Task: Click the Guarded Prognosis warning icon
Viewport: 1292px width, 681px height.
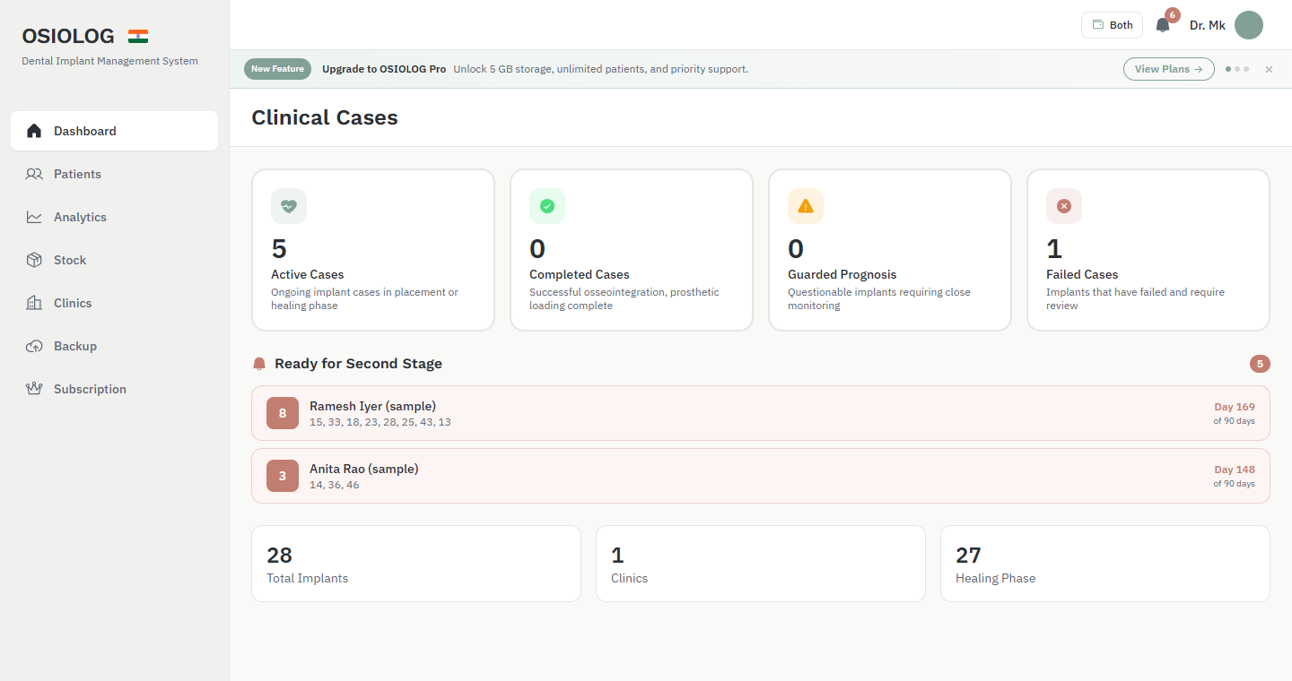Action: pyautogui.click(x=806, y=206)
